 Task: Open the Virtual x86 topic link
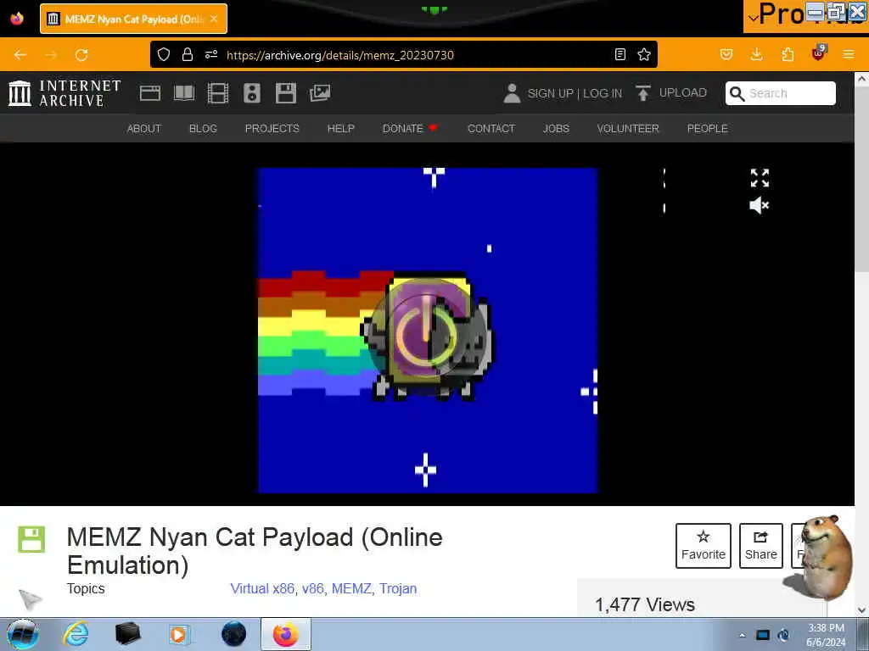262,588
